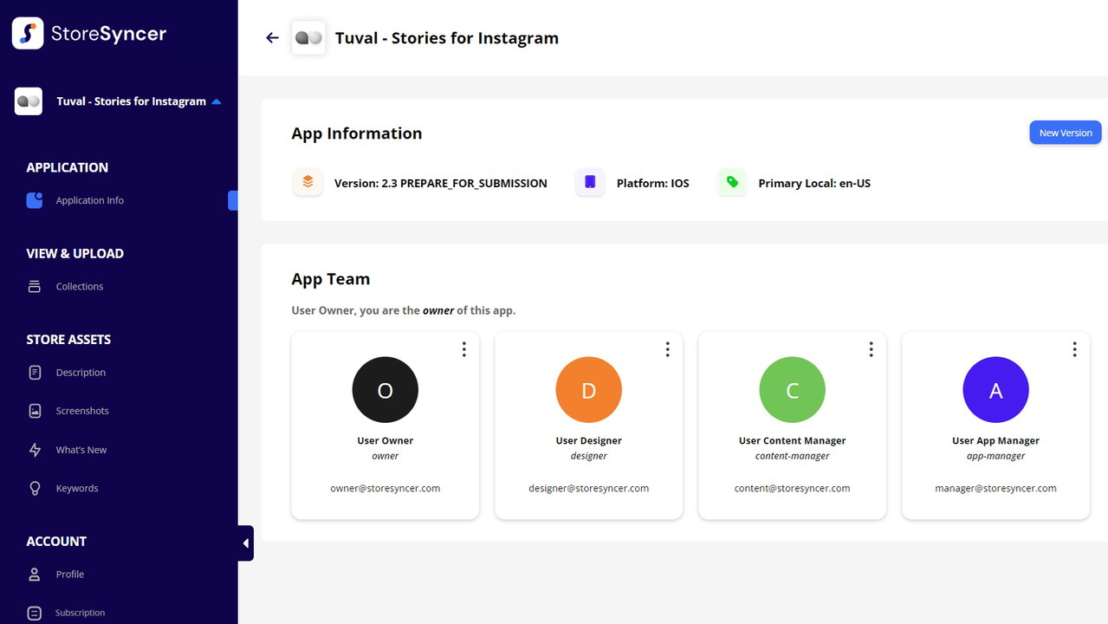Click the Keywords lightbulb icon
The height and width of the screenshot is (624, 1108).
click(x=35, y=488)
